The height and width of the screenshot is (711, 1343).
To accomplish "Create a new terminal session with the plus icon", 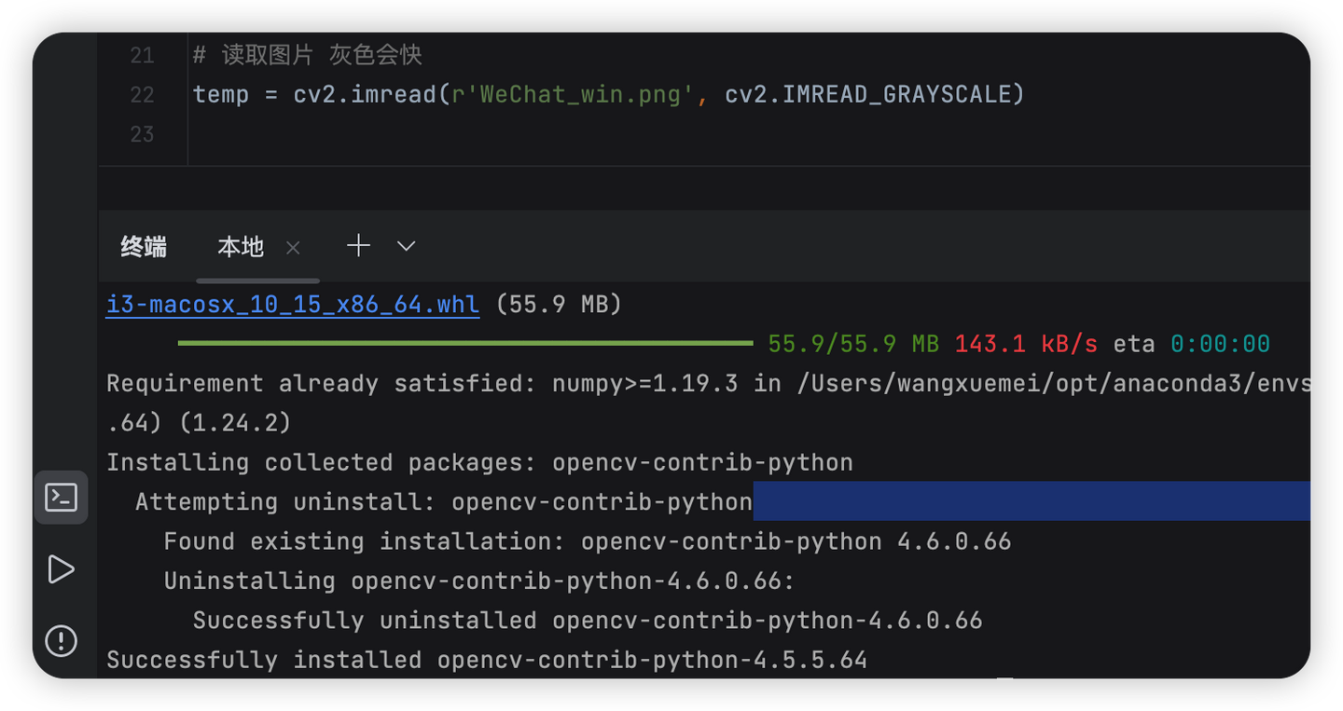I will click(x=358, y=245).
